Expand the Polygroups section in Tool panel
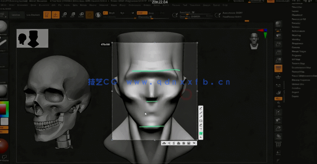317x164 pixels. pyautogui.click(x=297, y=43)
